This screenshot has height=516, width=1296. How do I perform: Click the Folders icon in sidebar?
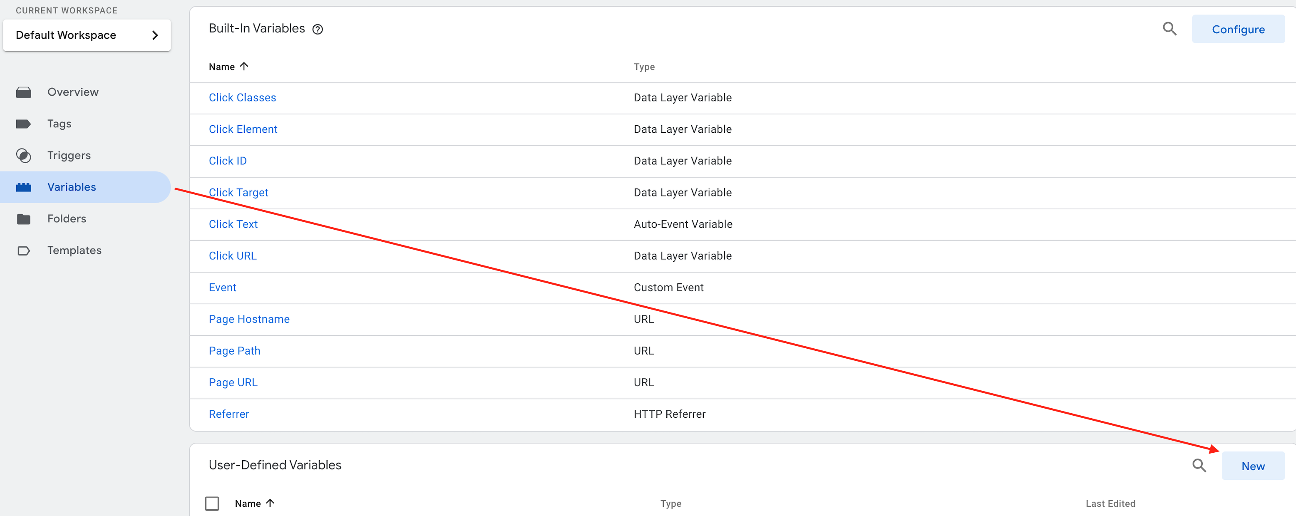[x=23, y=219]
